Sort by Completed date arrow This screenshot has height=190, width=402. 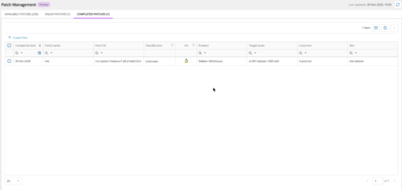pos(40,45)
